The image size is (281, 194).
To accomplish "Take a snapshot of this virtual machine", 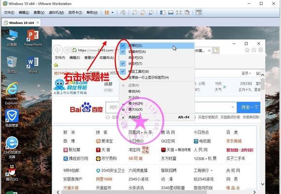I will click(134, 13).
